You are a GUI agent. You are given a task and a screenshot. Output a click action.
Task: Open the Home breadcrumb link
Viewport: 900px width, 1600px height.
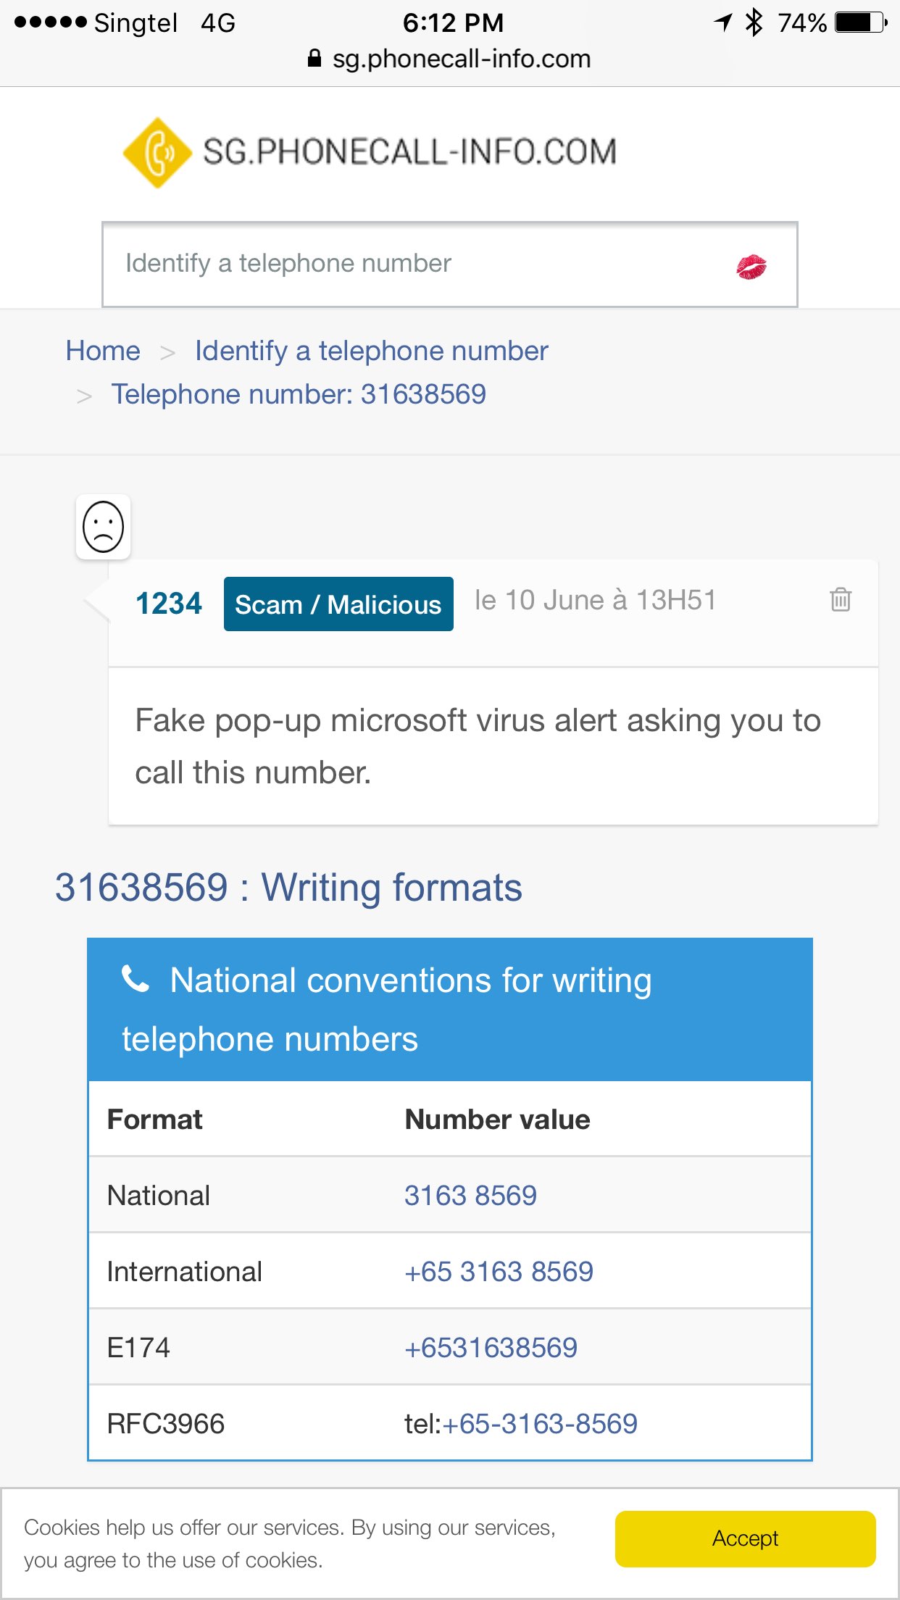[103, 351]
